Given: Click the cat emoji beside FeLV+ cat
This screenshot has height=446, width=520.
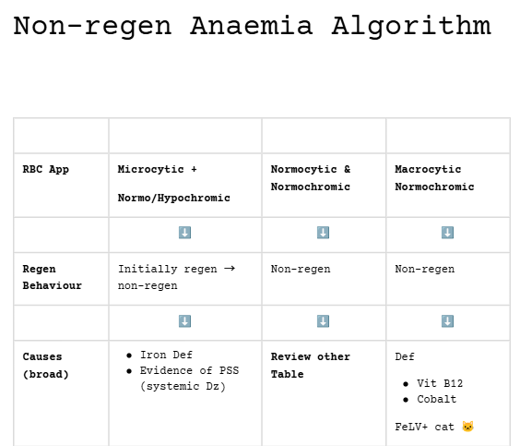Looking at the screenshot, I should 468,427.
